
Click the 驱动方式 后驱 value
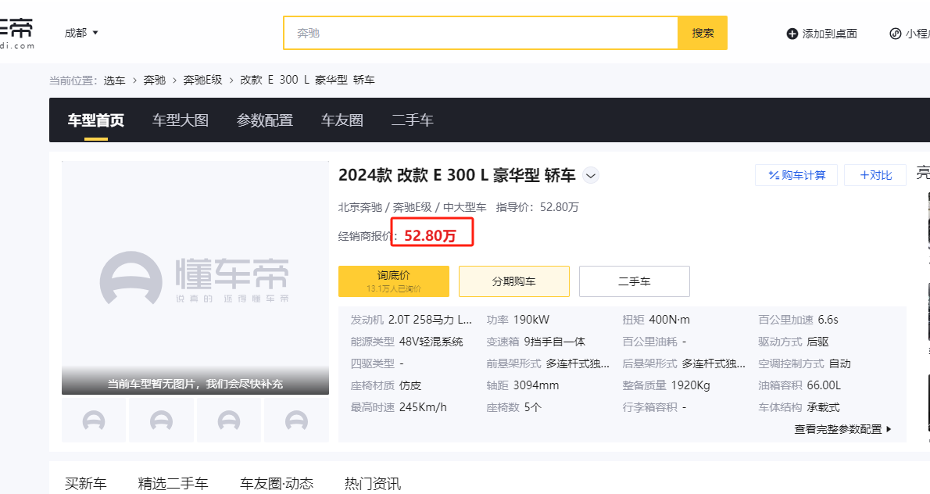(x=818, y=342)
